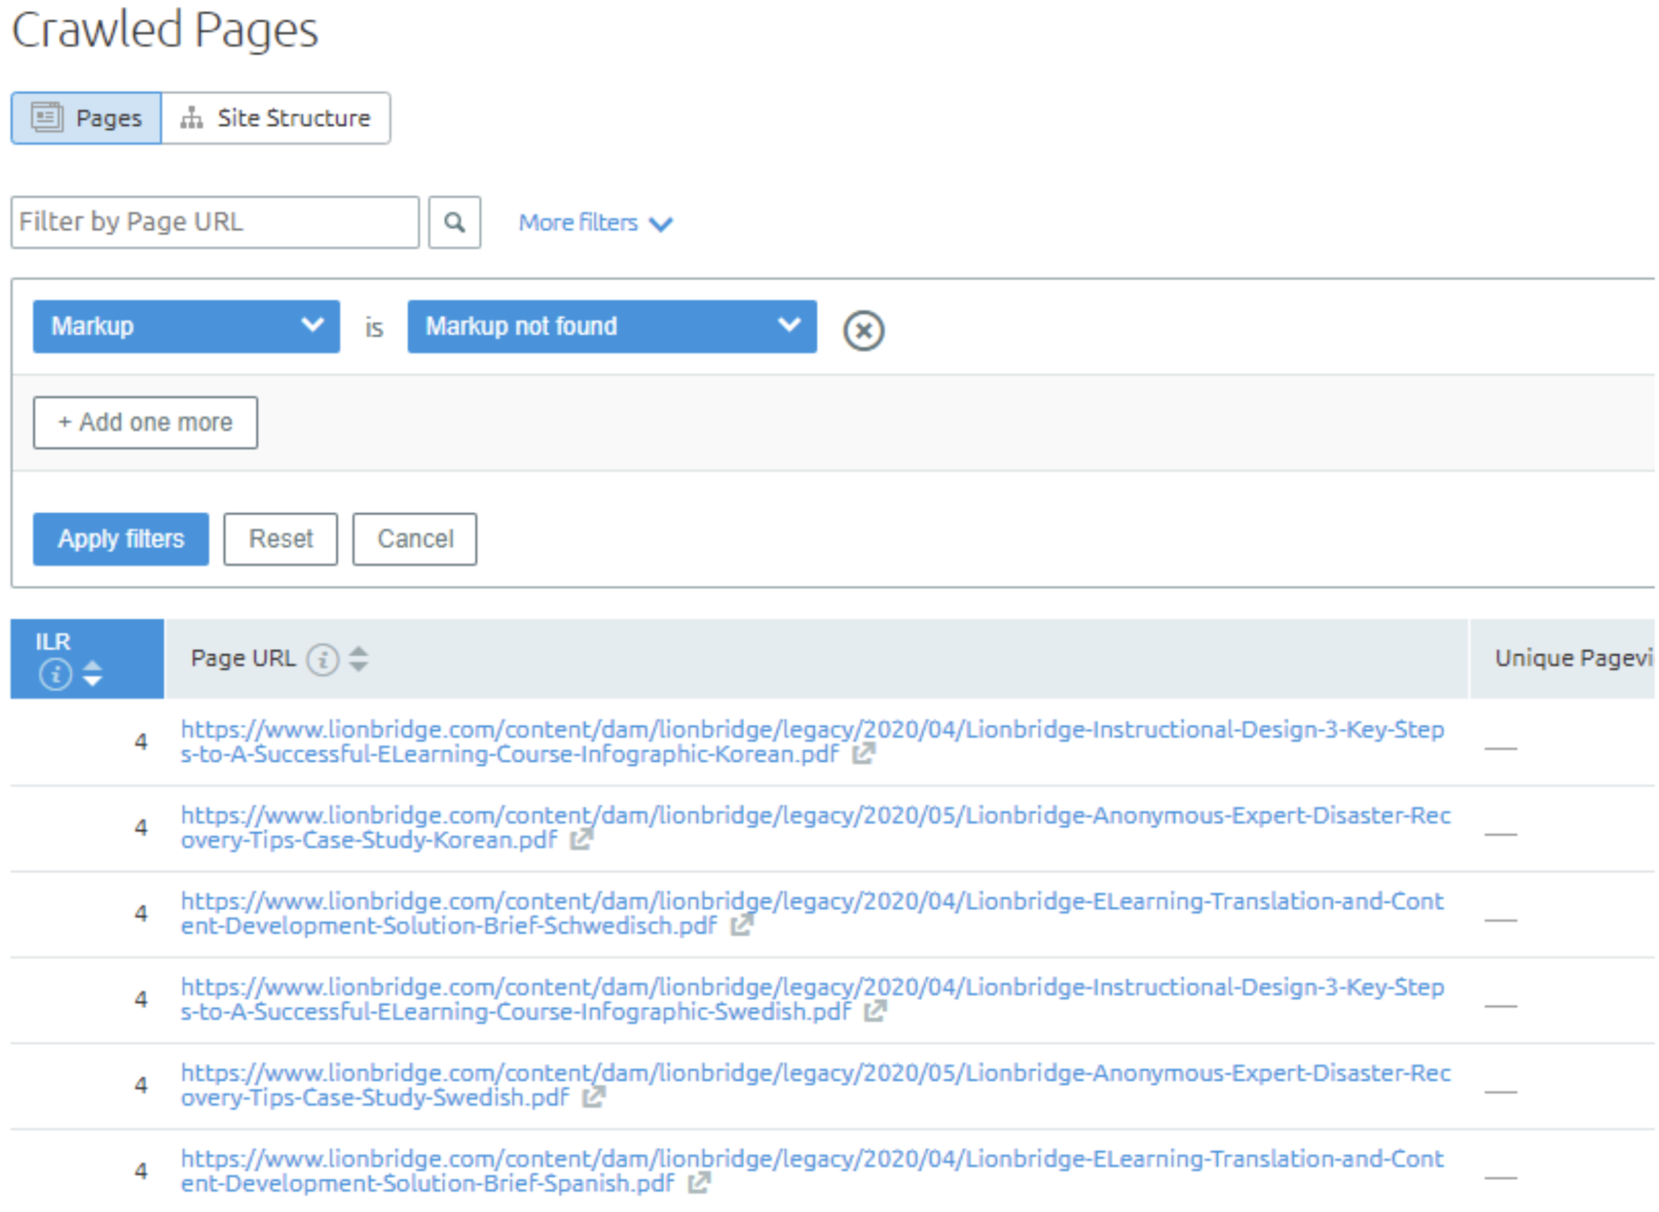1659x1212 pixels.
Task: Open external link icon for Infographic-Korean.pdf
Action: click(864, 753)
